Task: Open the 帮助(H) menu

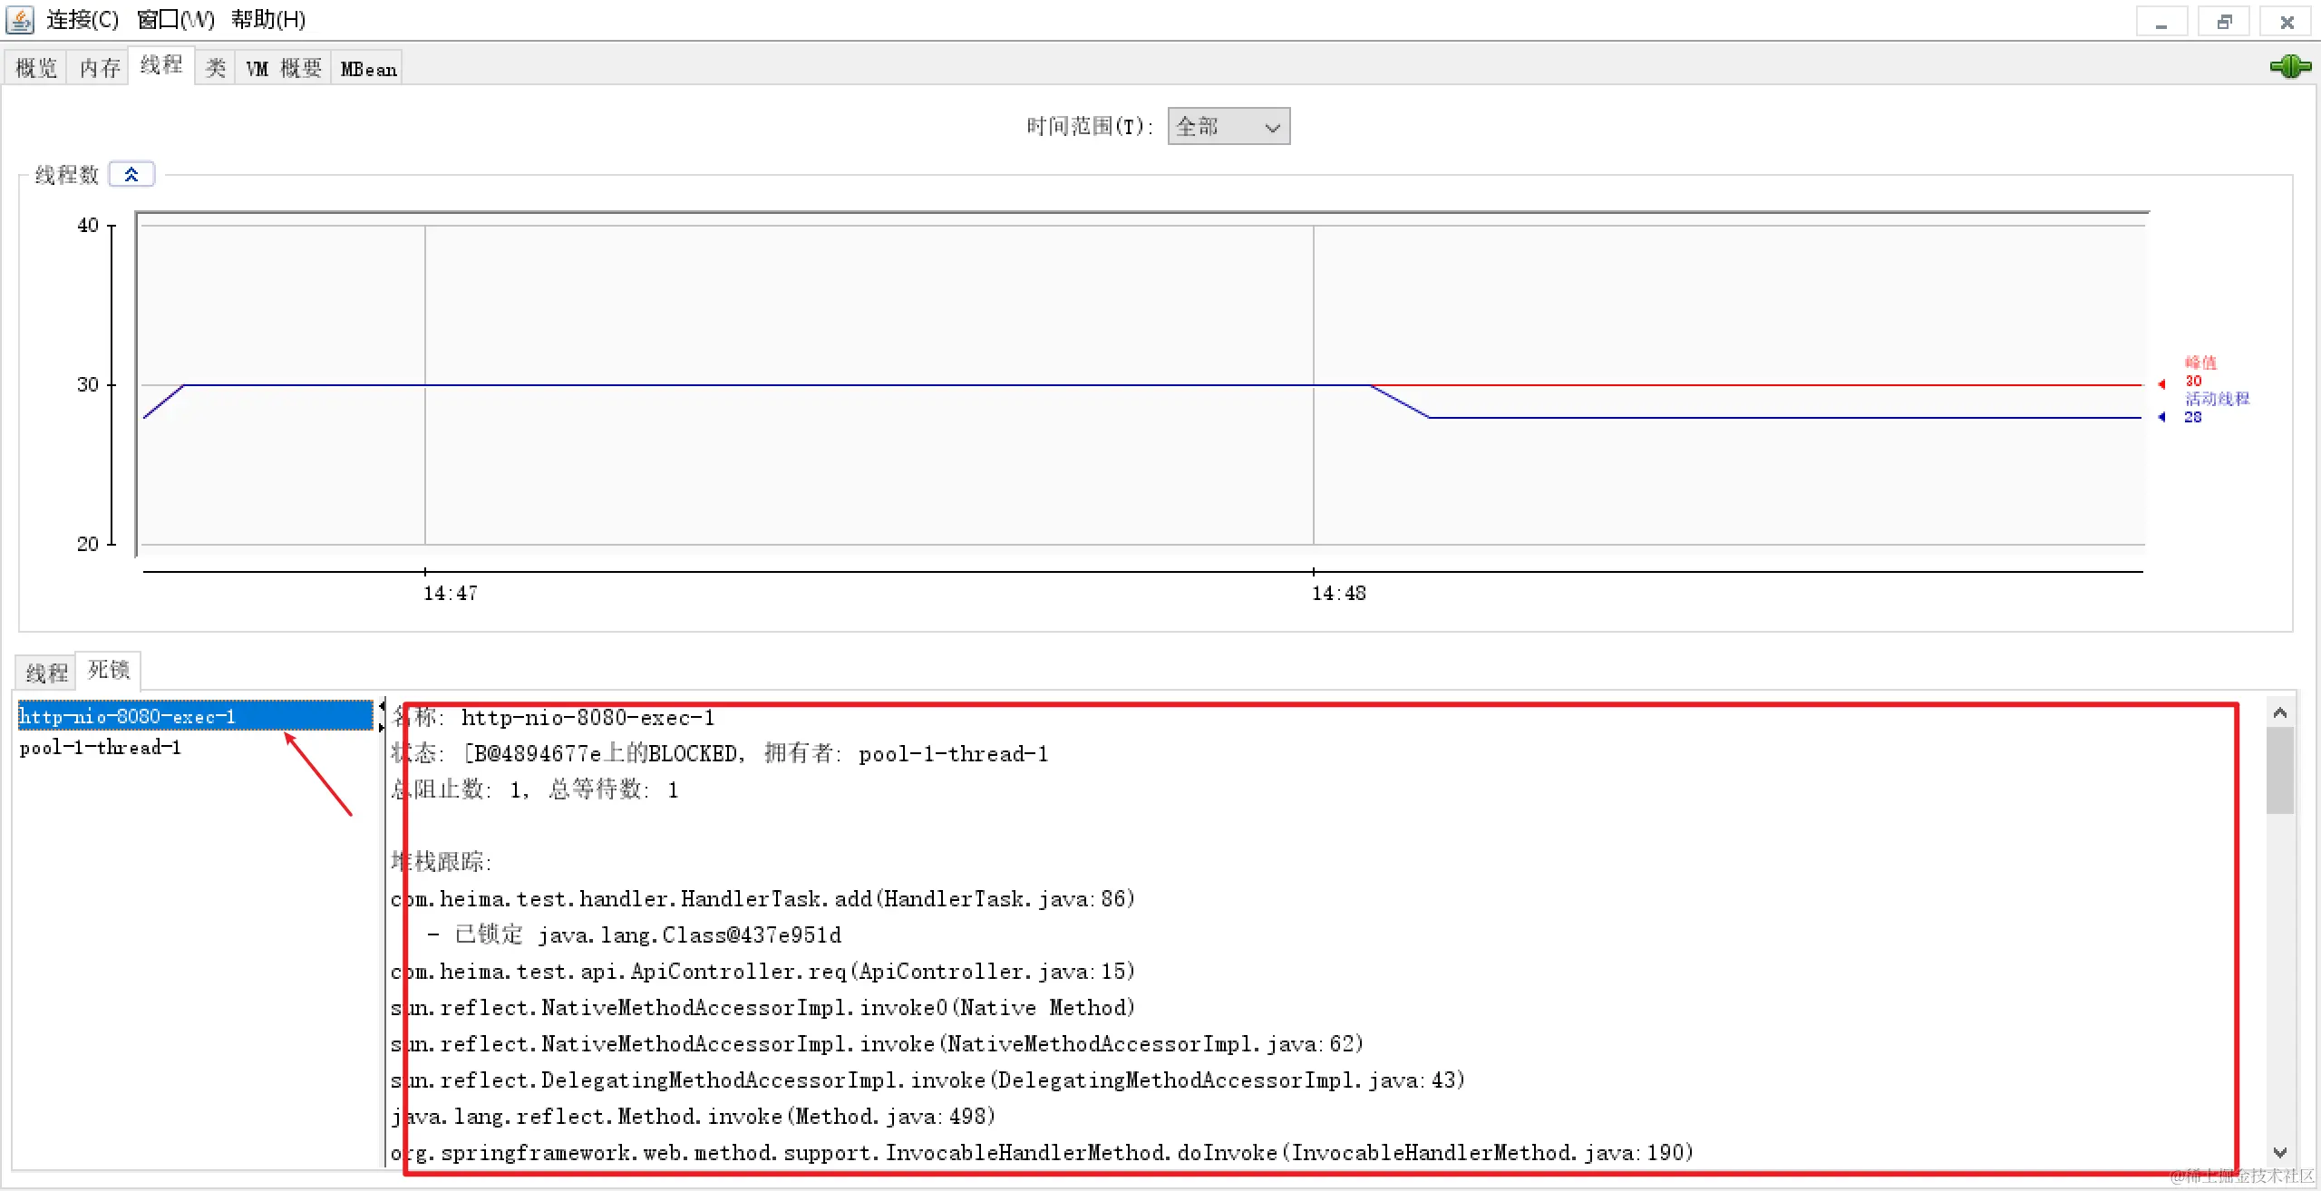Action: pos(268,19)
